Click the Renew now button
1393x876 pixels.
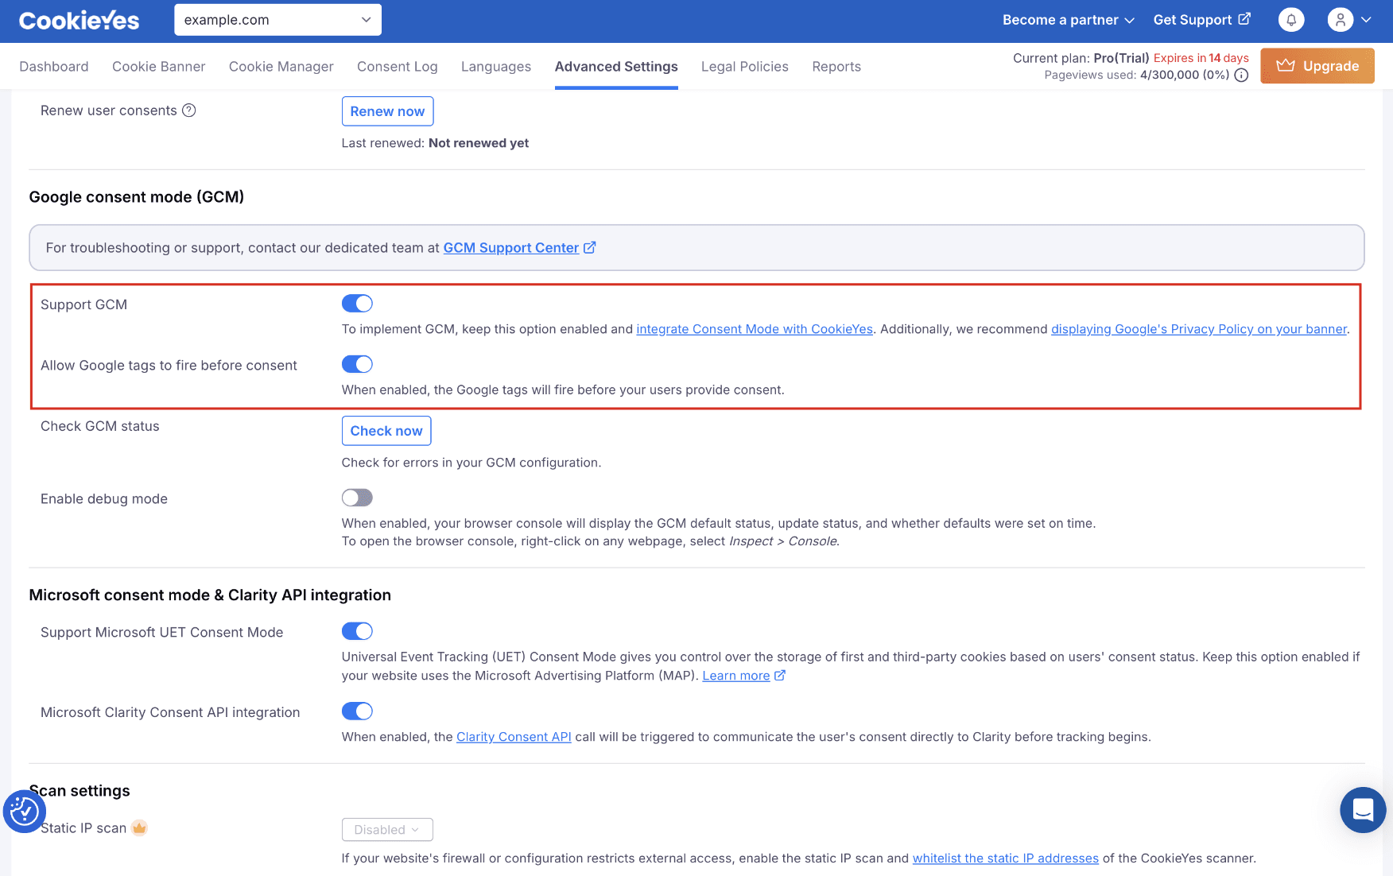(387, 111)
